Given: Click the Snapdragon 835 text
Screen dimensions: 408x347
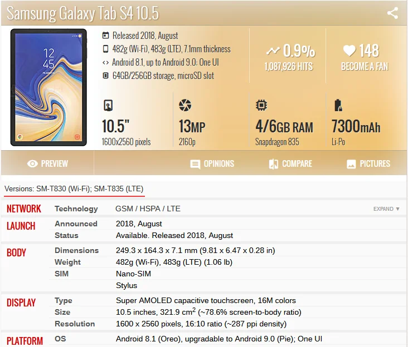Looking at the screenshot, I should [277, 142].
